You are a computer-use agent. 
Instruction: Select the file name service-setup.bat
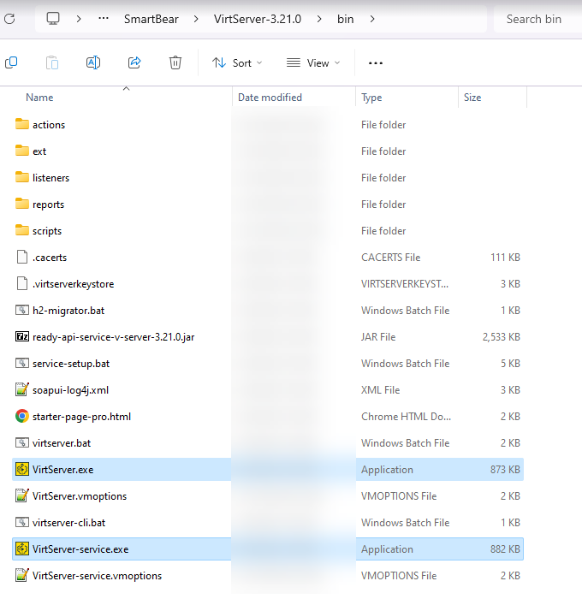[71, 364]
